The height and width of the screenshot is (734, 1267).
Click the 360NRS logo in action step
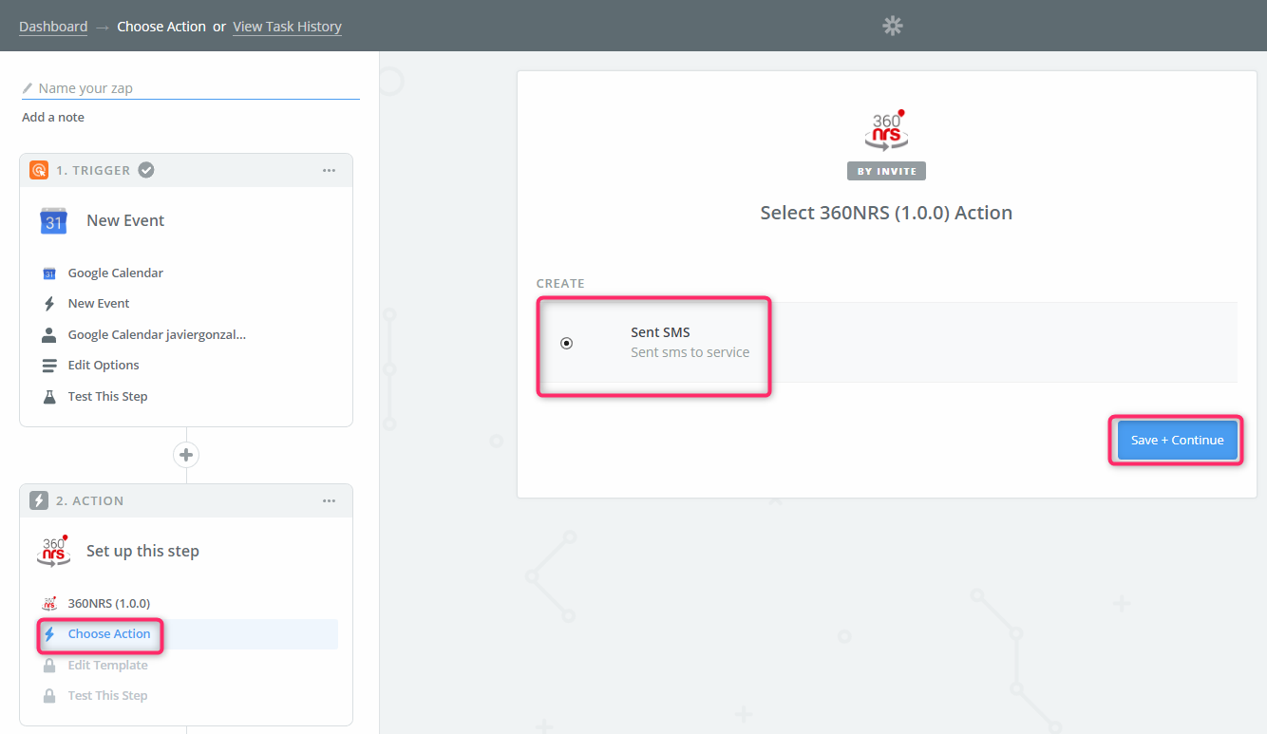click(53, 551)
